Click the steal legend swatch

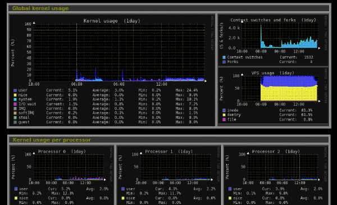pos(15,118)
